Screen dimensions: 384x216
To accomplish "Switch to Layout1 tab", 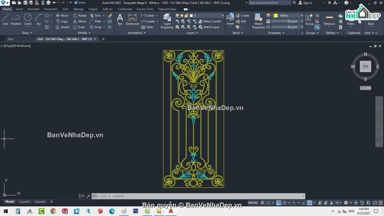I will [24, 202].
